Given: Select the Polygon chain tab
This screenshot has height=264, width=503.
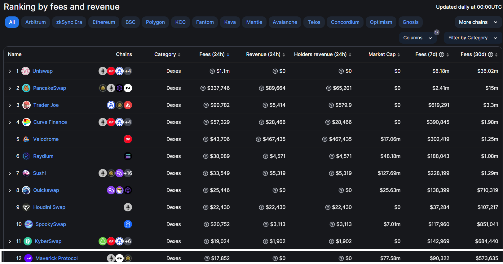Looking at the screenshot, I should (x=155, y=22).
